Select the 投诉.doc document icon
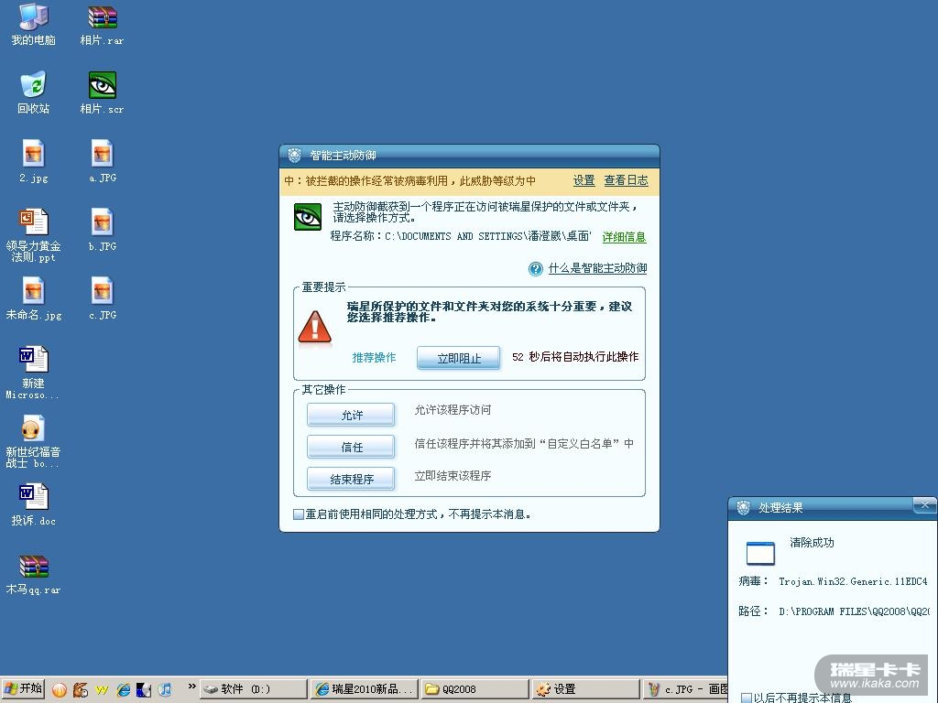938x703 pixels. coord(34,505)
